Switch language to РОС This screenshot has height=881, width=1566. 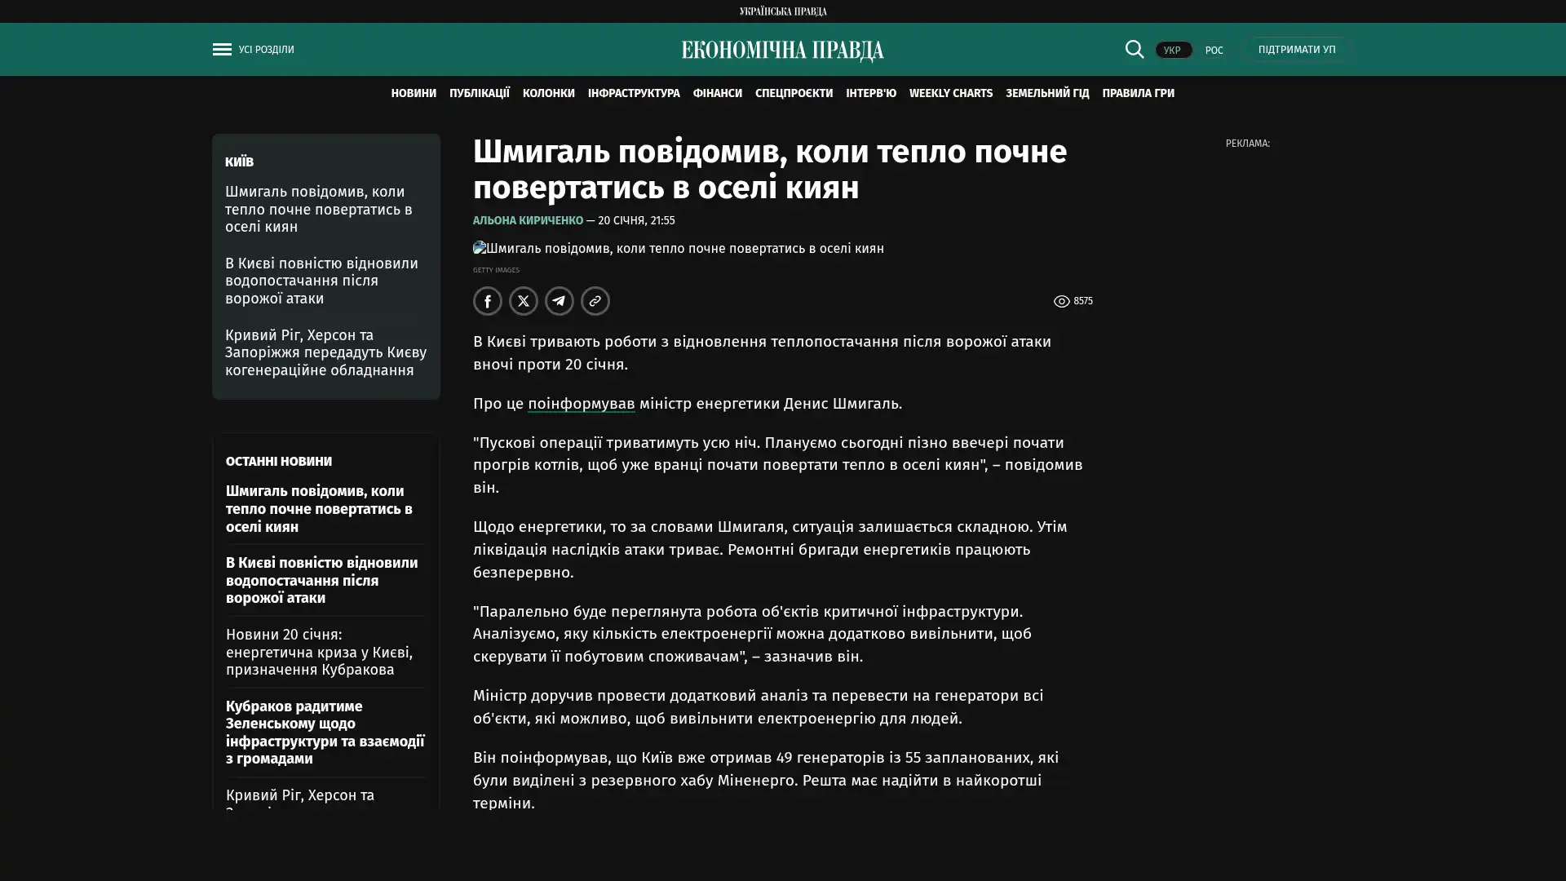[x=1214, y=50]
